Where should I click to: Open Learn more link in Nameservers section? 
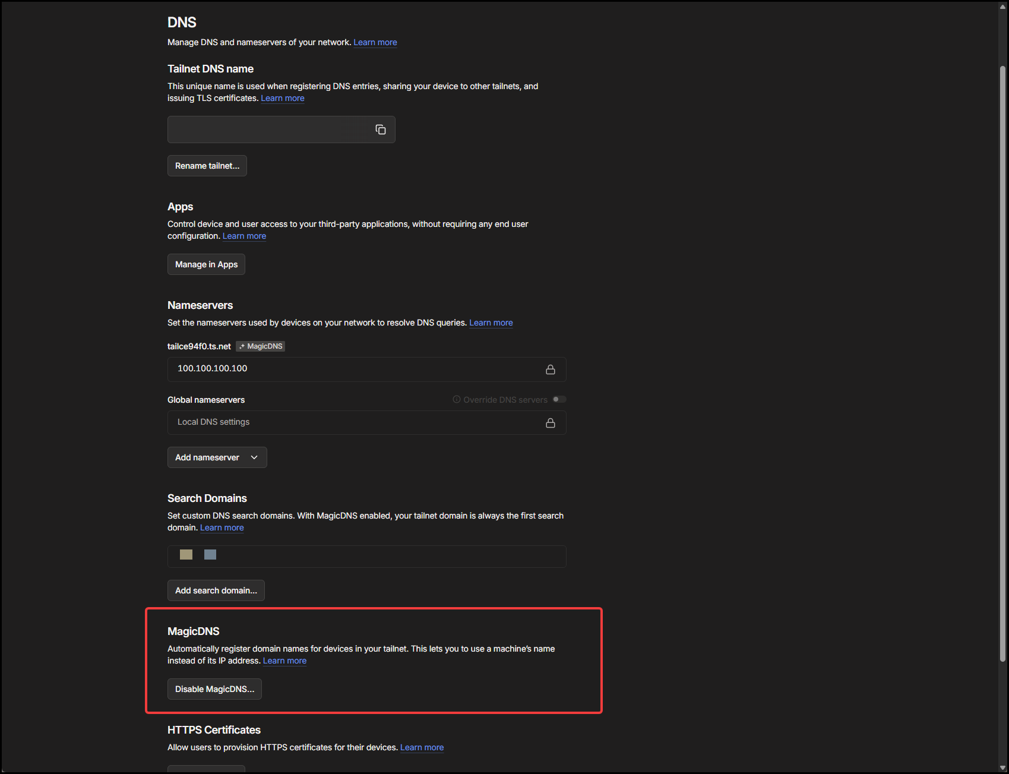(491, 323)
